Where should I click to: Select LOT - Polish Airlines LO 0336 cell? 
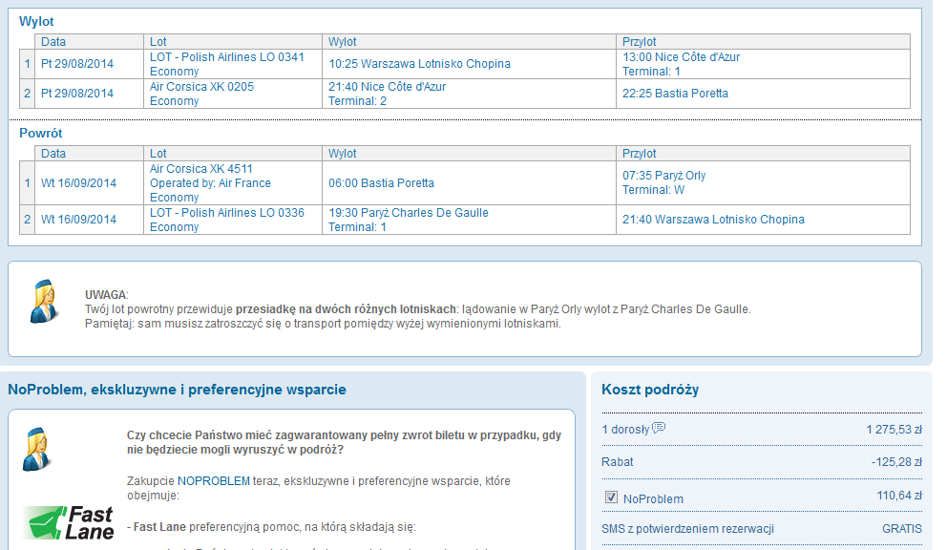233,220
